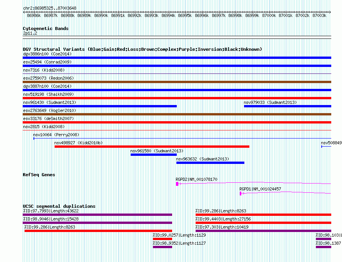Viewport: 342px width, 262px height.
Task: Open variant nsv10064 (Perry2008) label
Action: [x=56, y=135]
